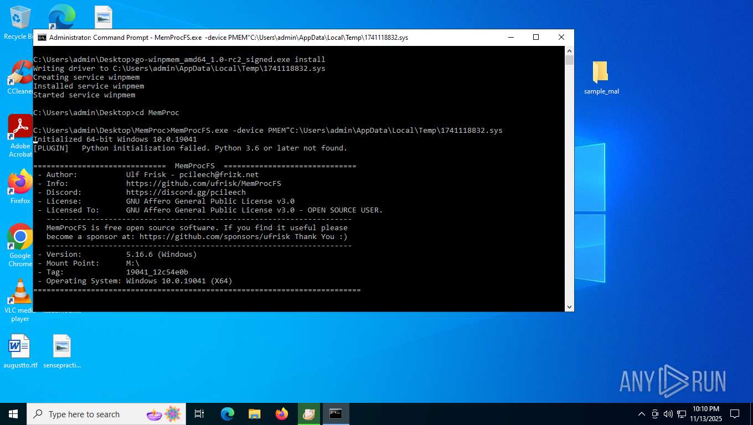
Task: Open the sample_mal folder on desktop
Action: [601, 78]
